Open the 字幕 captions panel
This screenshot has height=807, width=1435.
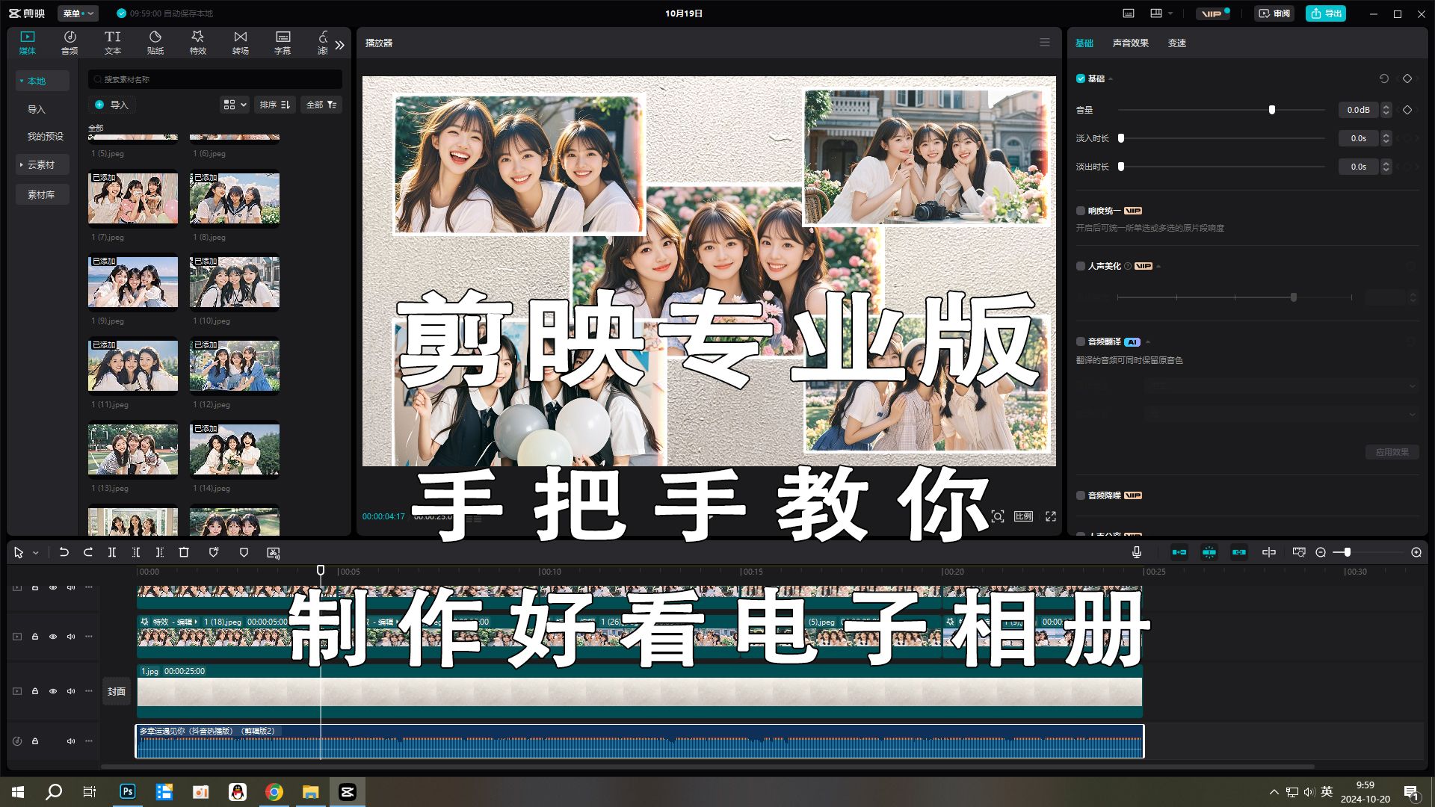(283, 43)
